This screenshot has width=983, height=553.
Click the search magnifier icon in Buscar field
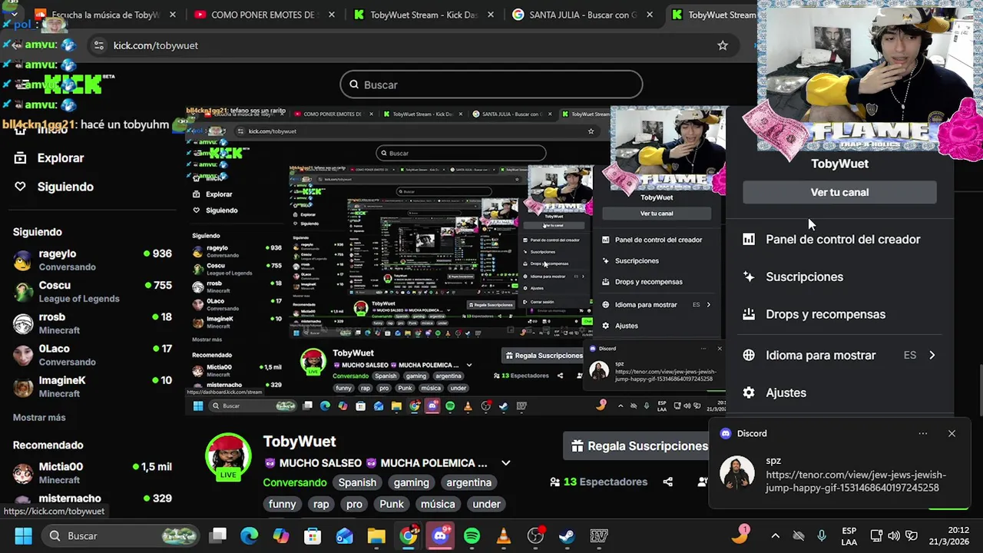[354, 84]
